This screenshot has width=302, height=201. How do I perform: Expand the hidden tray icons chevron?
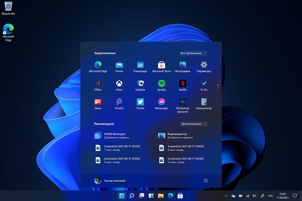[226, 196]
